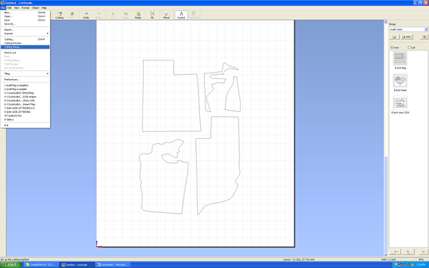Choose Open from the File menu
429x268 pixels.
click(x=25, y=16)
